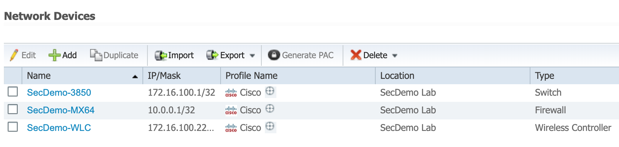The width and height of the screenshot is (619, 147).
Task: Click the Edit button label
Action: tap(28, 55)
